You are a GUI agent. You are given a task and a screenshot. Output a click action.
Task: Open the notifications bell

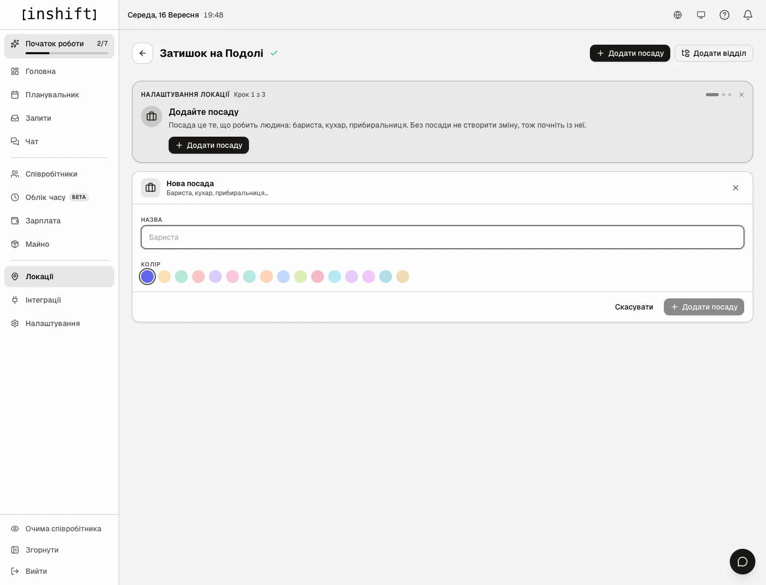(748, 15)
